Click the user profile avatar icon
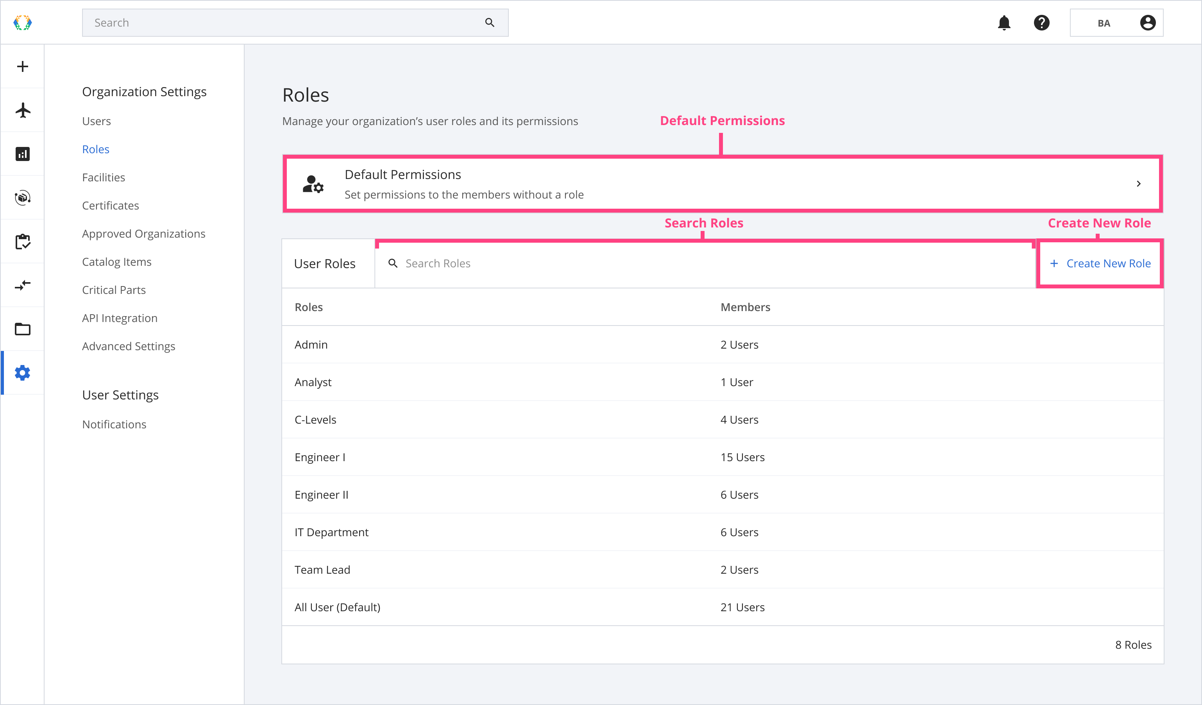This screenshot has width=1202, height=705. (x=1148, y=22)
